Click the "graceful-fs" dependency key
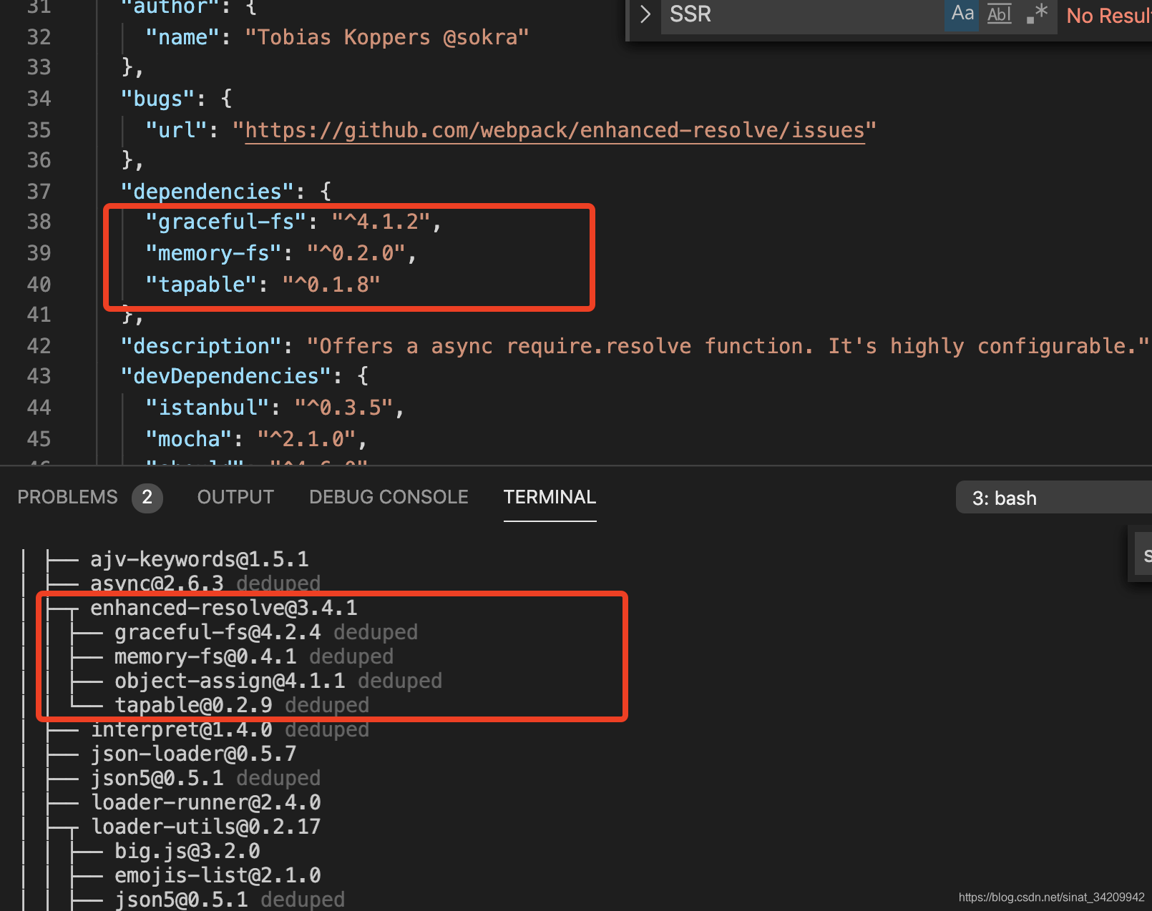This screenshot has width=1152, height=911. point(225,222)
